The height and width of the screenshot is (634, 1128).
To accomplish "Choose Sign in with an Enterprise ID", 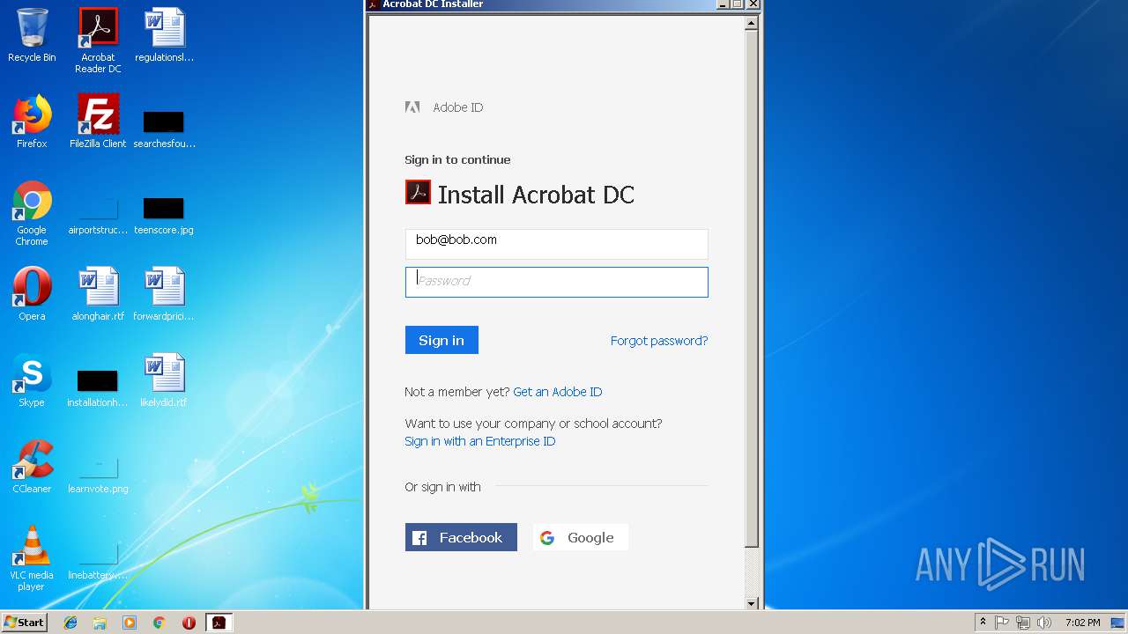I will (480, 441).
